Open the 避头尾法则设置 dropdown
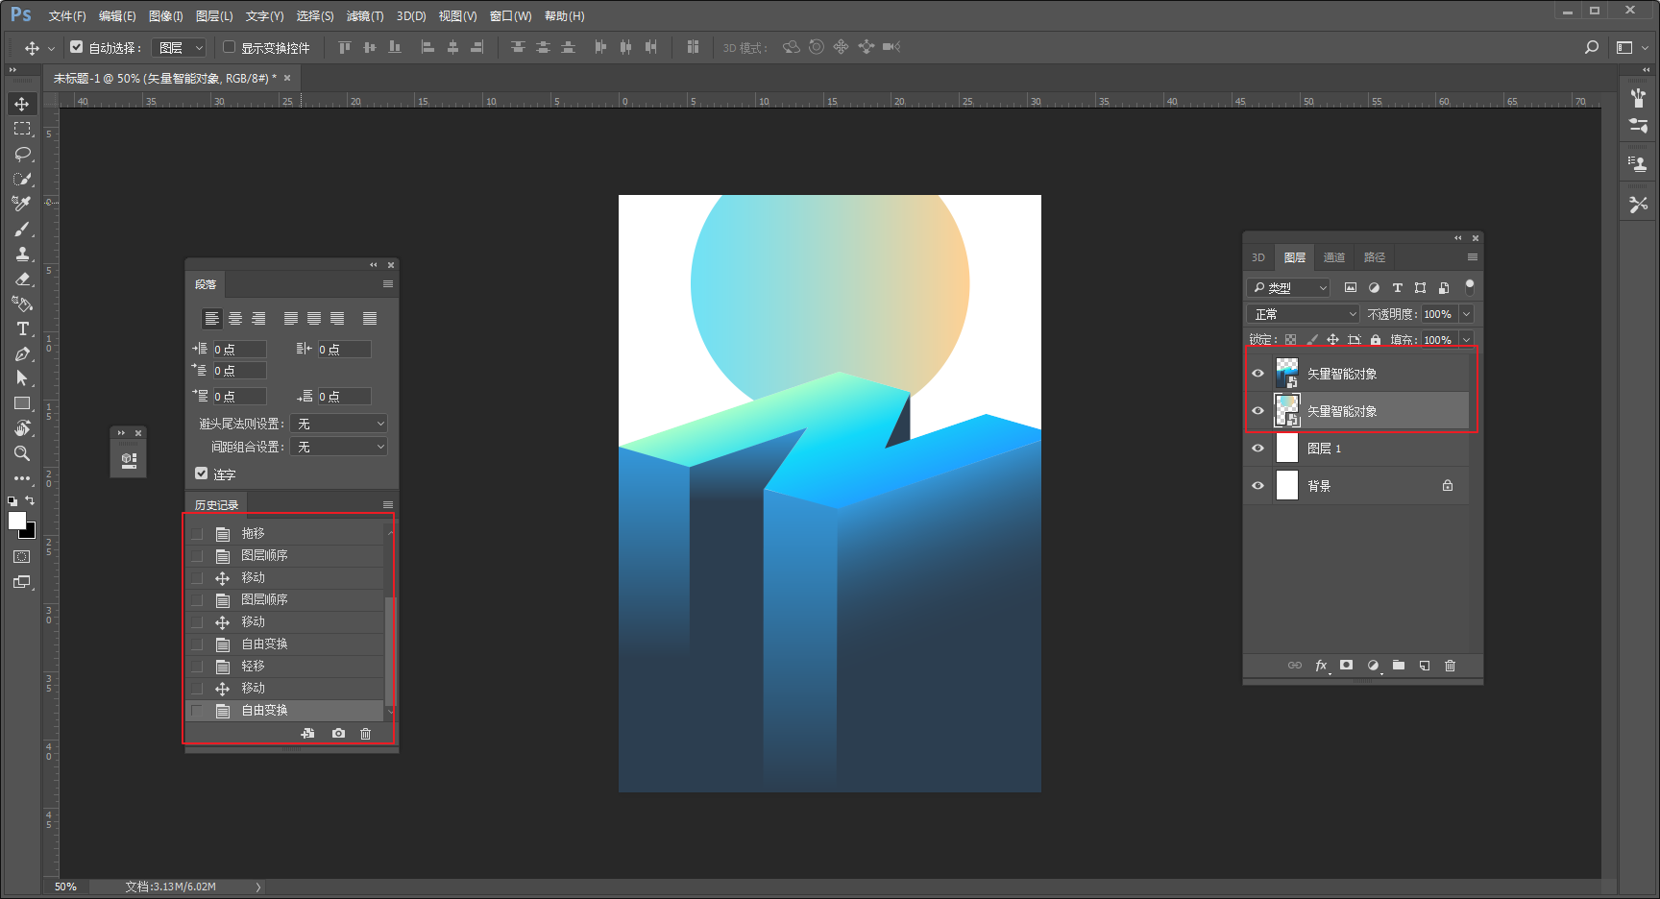Viewport: 1660px width, 899px height. [x=340, y=424]
